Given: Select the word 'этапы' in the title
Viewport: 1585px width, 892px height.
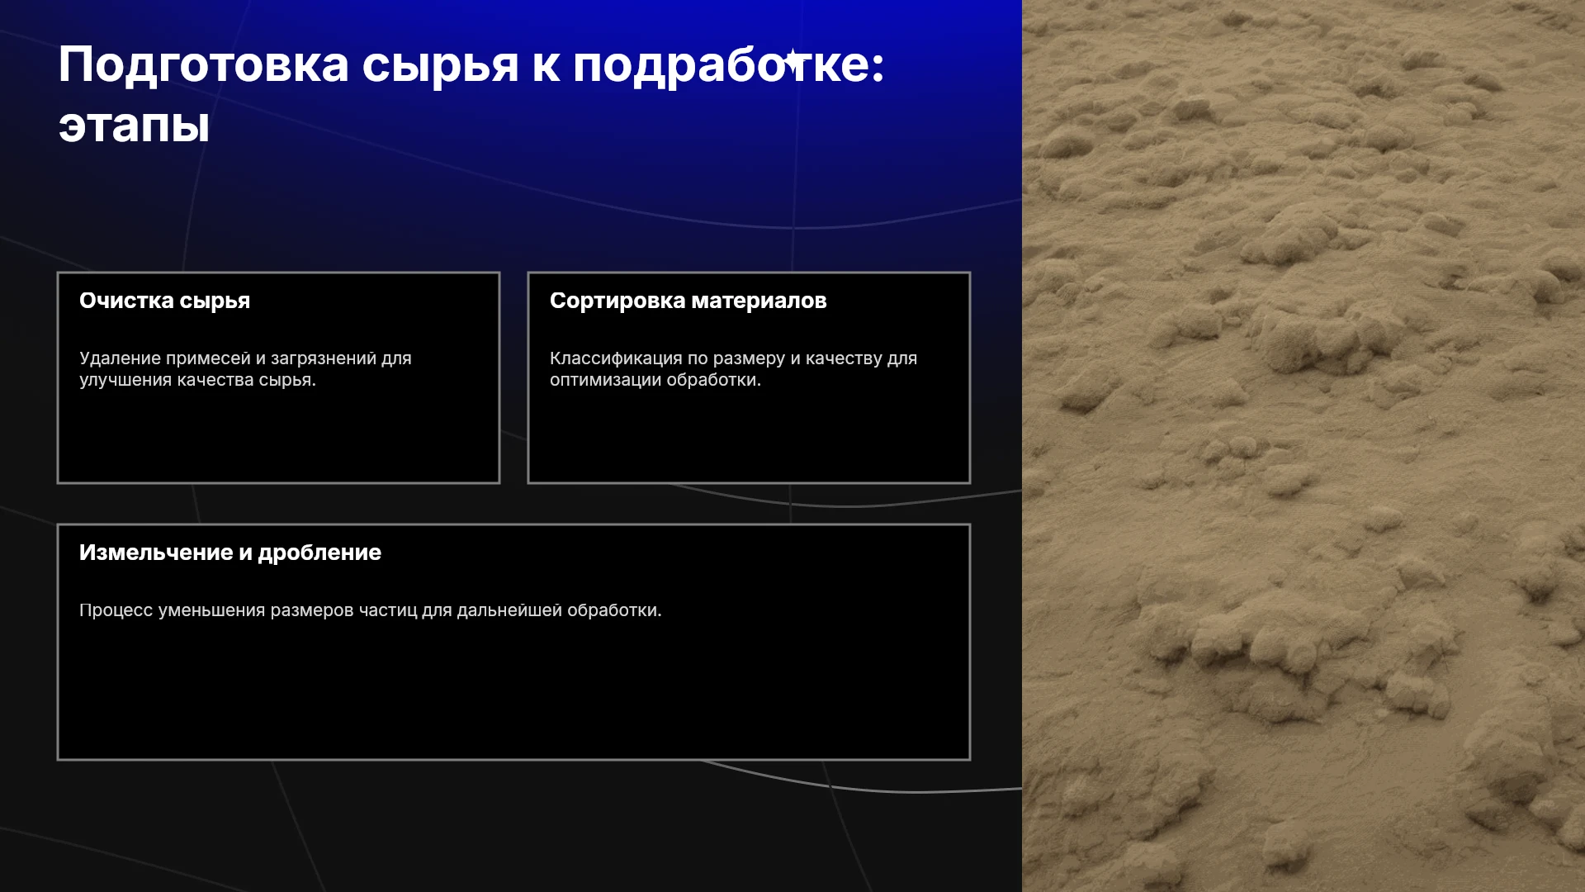Looking at the screenshot, I should [134, 126].
